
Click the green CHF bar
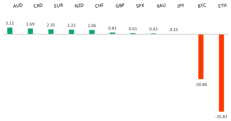pos(92,32)
